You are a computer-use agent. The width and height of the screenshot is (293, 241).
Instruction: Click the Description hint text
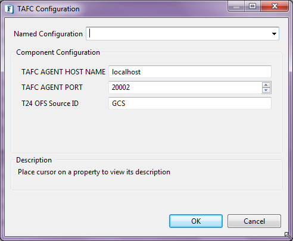tap(94, 172)
